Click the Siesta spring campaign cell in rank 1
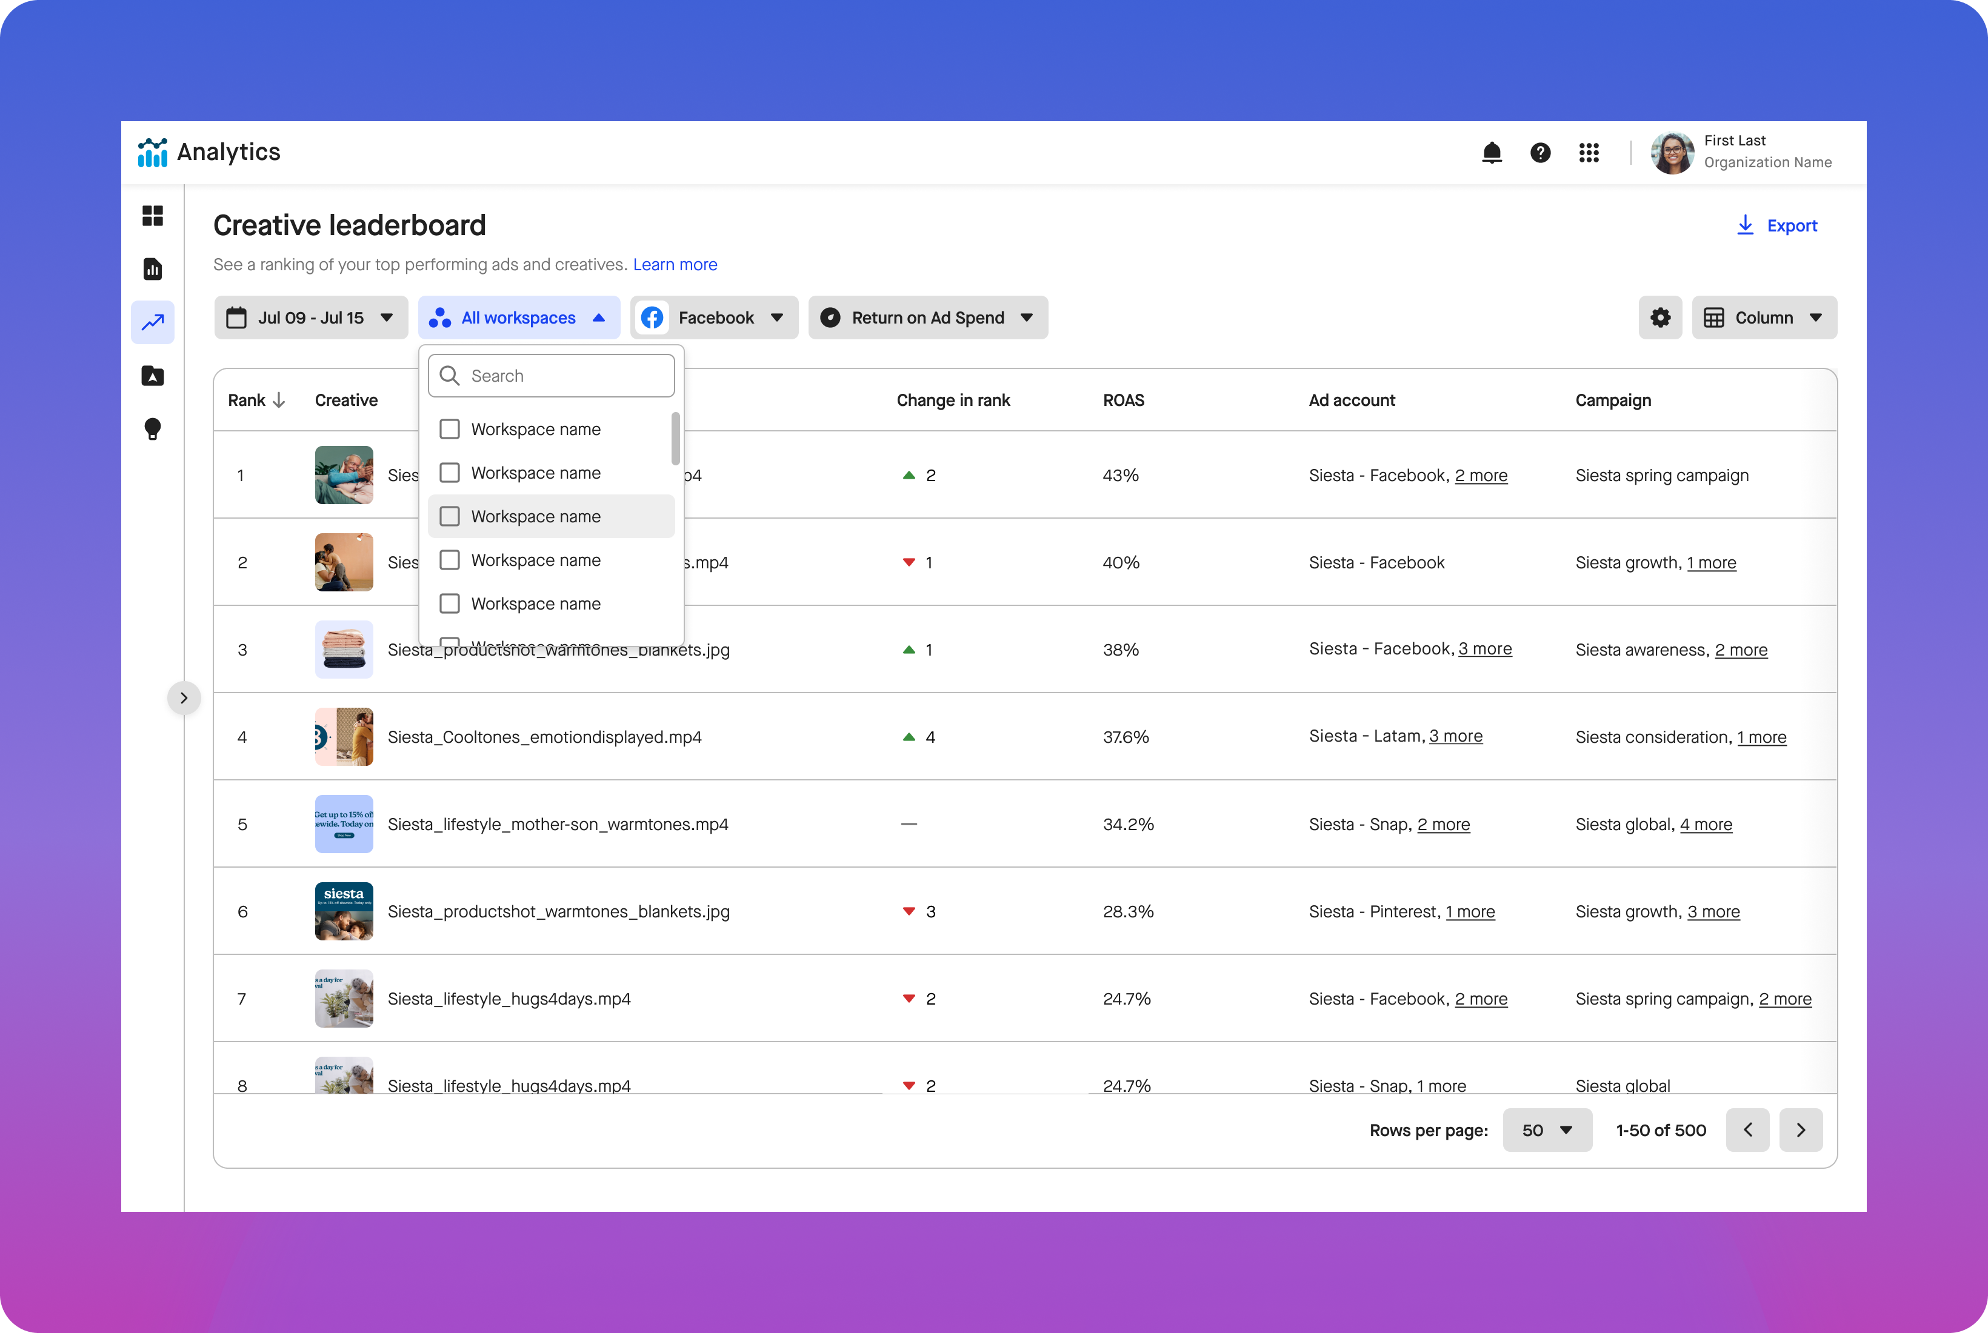The height and width of the screenshot is (1333, 1988). tap(1661, 475)
